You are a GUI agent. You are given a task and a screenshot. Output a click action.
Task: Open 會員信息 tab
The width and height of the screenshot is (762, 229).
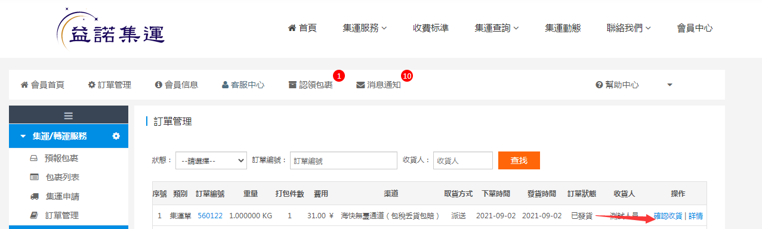(x=176, y=85)
